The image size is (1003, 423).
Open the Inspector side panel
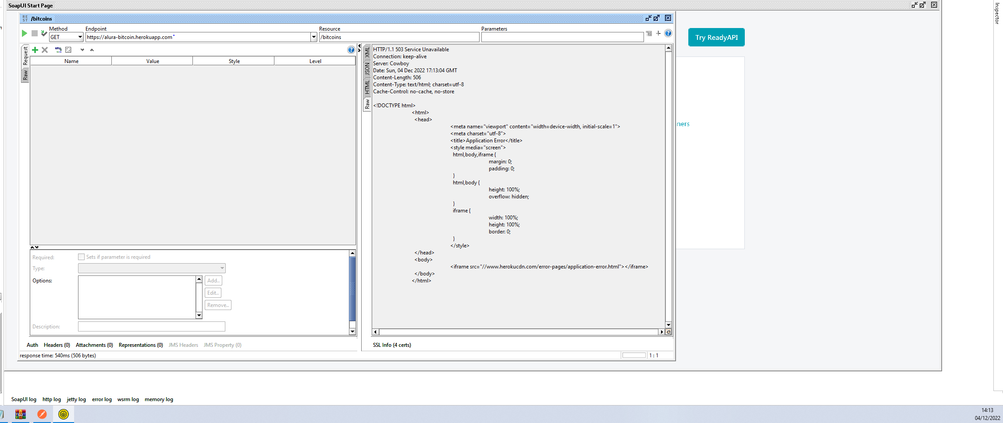click(997, 13)
